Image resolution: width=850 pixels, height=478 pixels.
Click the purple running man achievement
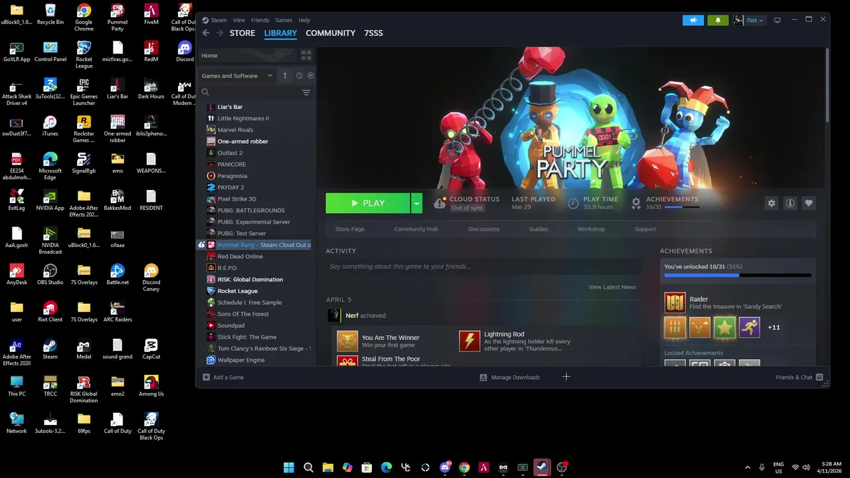pos(750,327)
